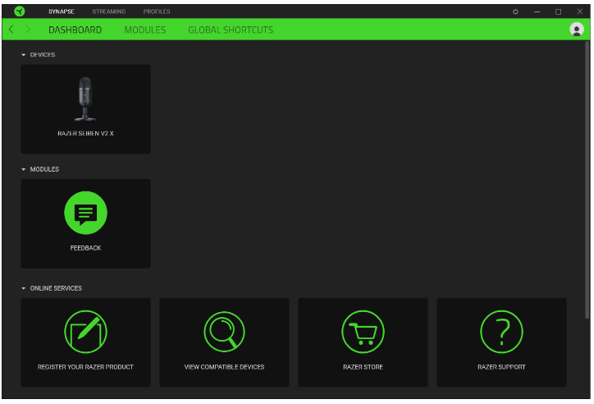The width and height of the screenshot is (594, 404).
Task: Switch to the Profiles tab
Action: 157,11
